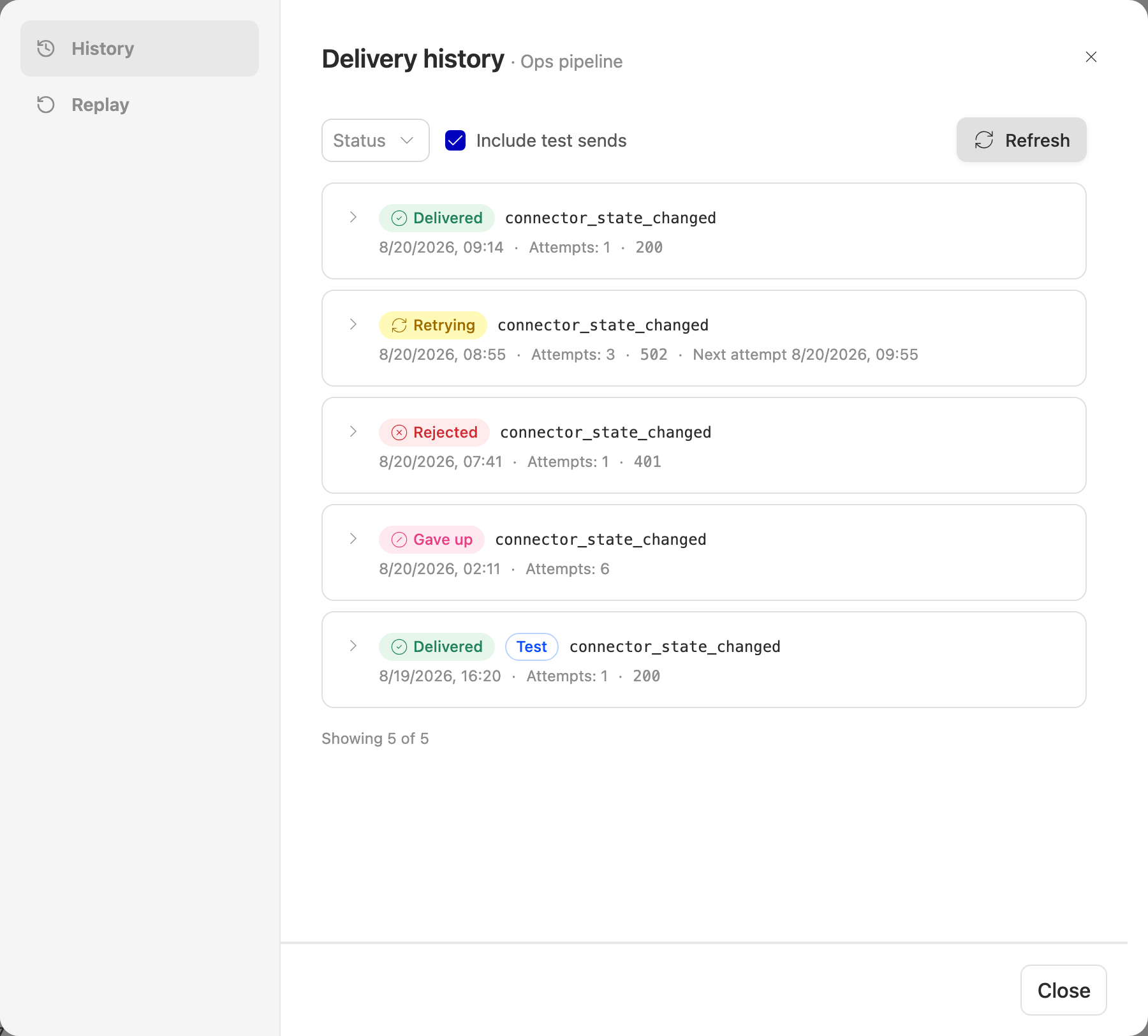Viewport: 1148px width, 1036px height.
Task: Expand the Retrying entry chevron
Action: (353, 325)
